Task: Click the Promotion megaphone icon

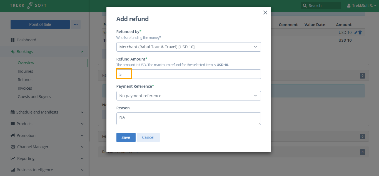Action: pos(13,135)
